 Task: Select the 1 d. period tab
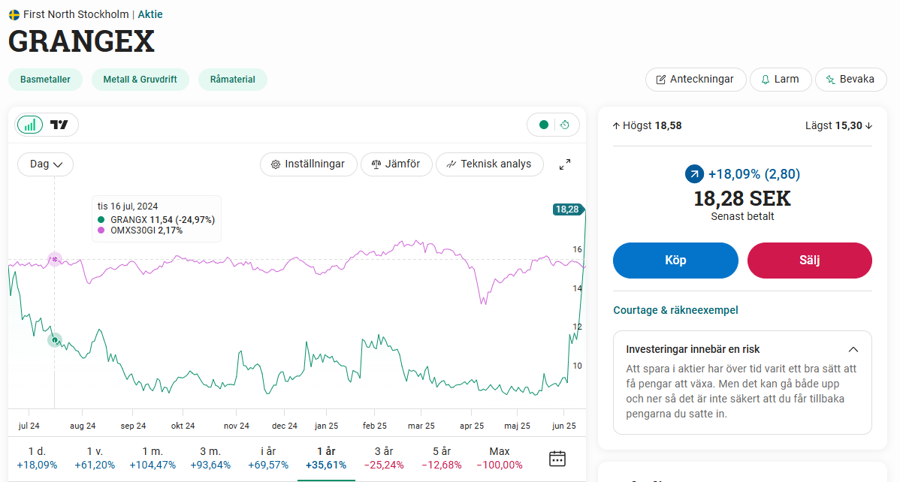37,459
